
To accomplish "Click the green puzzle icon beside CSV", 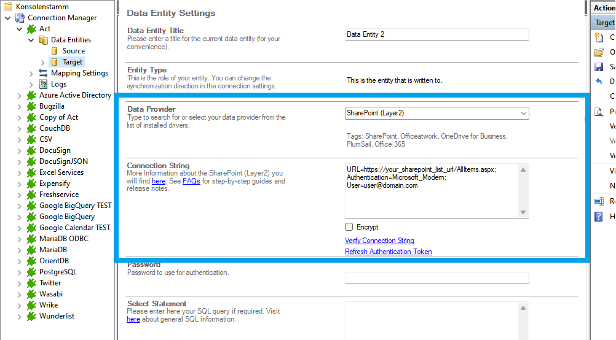I will click(x=31, y=139).
